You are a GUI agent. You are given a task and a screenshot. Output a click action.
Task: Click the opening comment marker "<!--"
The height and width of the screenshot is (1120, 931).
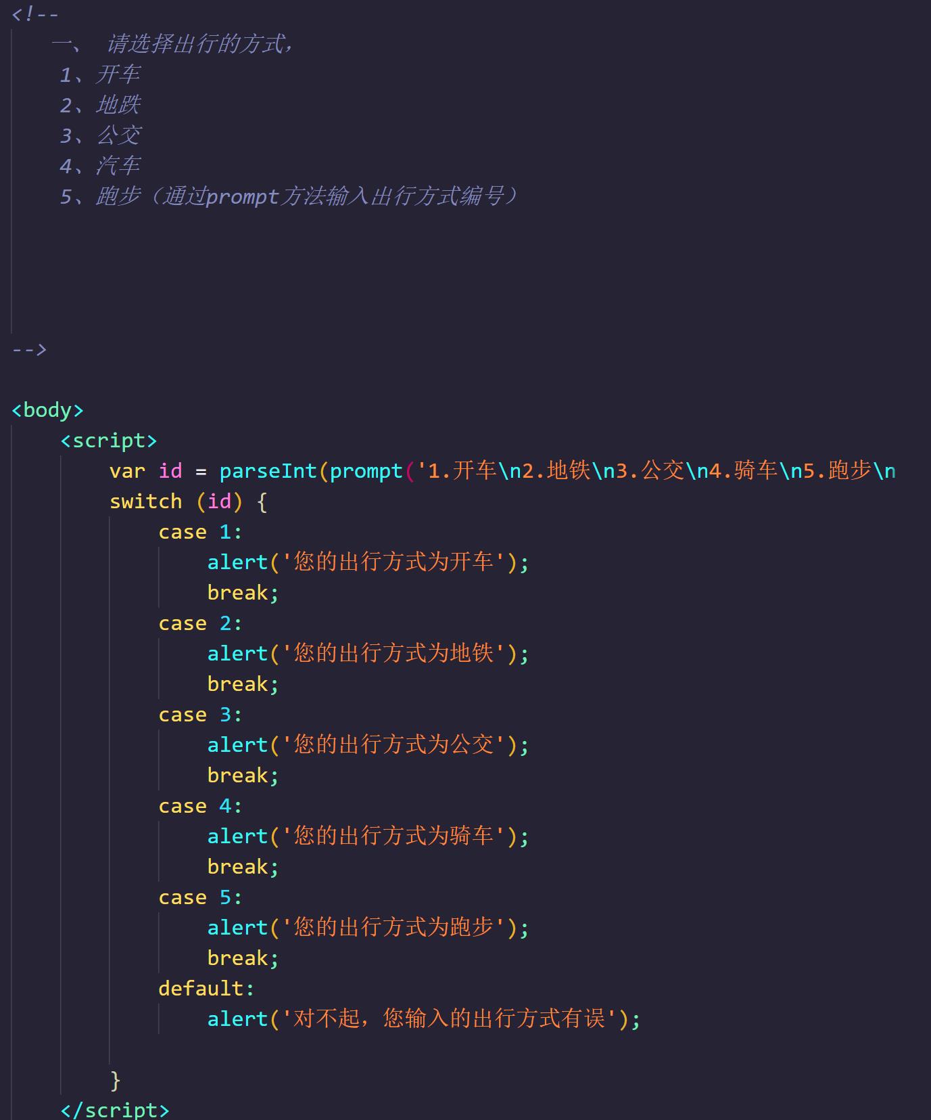coord(35,14)
